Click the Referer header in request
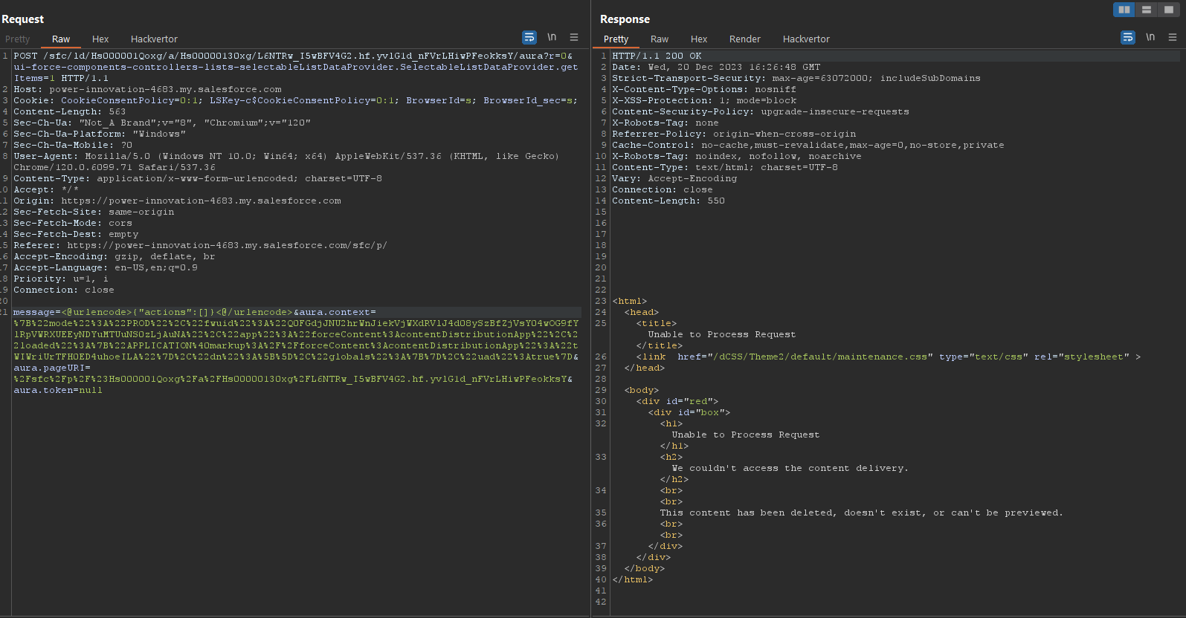Viewport: 1186px width, 618px height. pos(200,245)
